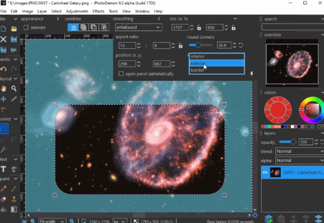Pick the Color picker eyedropper tool

(14, 99)
